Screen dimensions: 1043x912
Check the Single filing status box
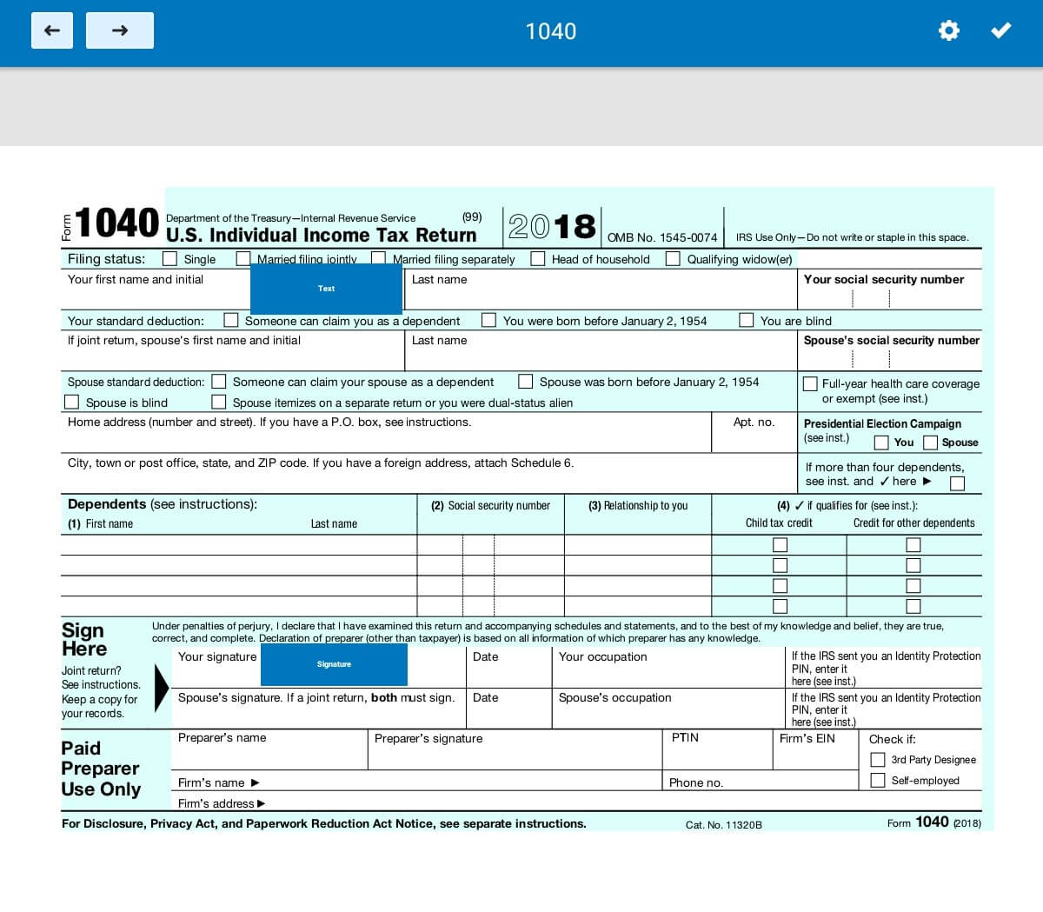170,259
